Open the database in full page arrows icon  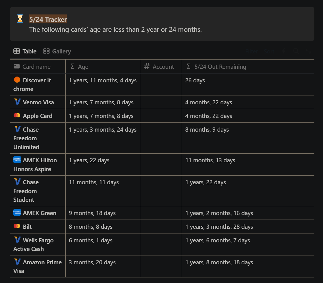click(x=308, y=51)
